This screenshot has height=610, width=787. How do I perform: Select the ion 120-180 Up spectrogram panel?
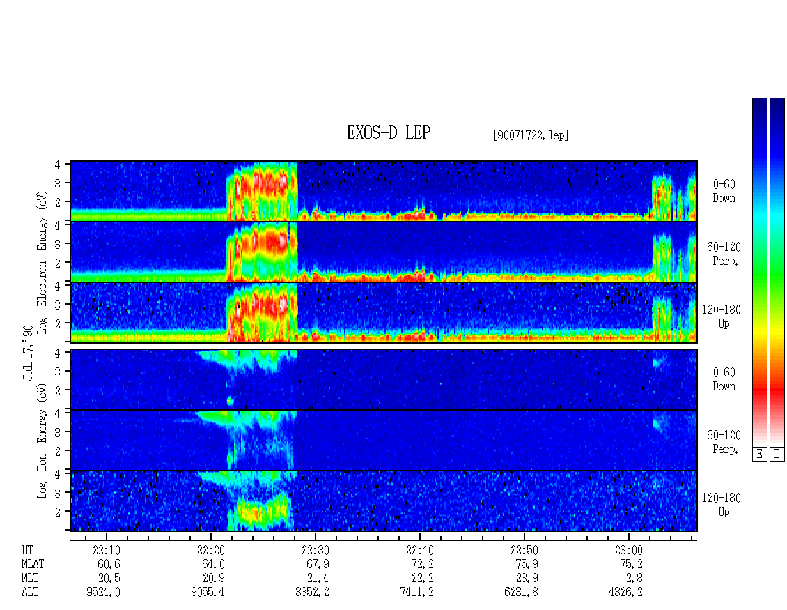(384, 501)
